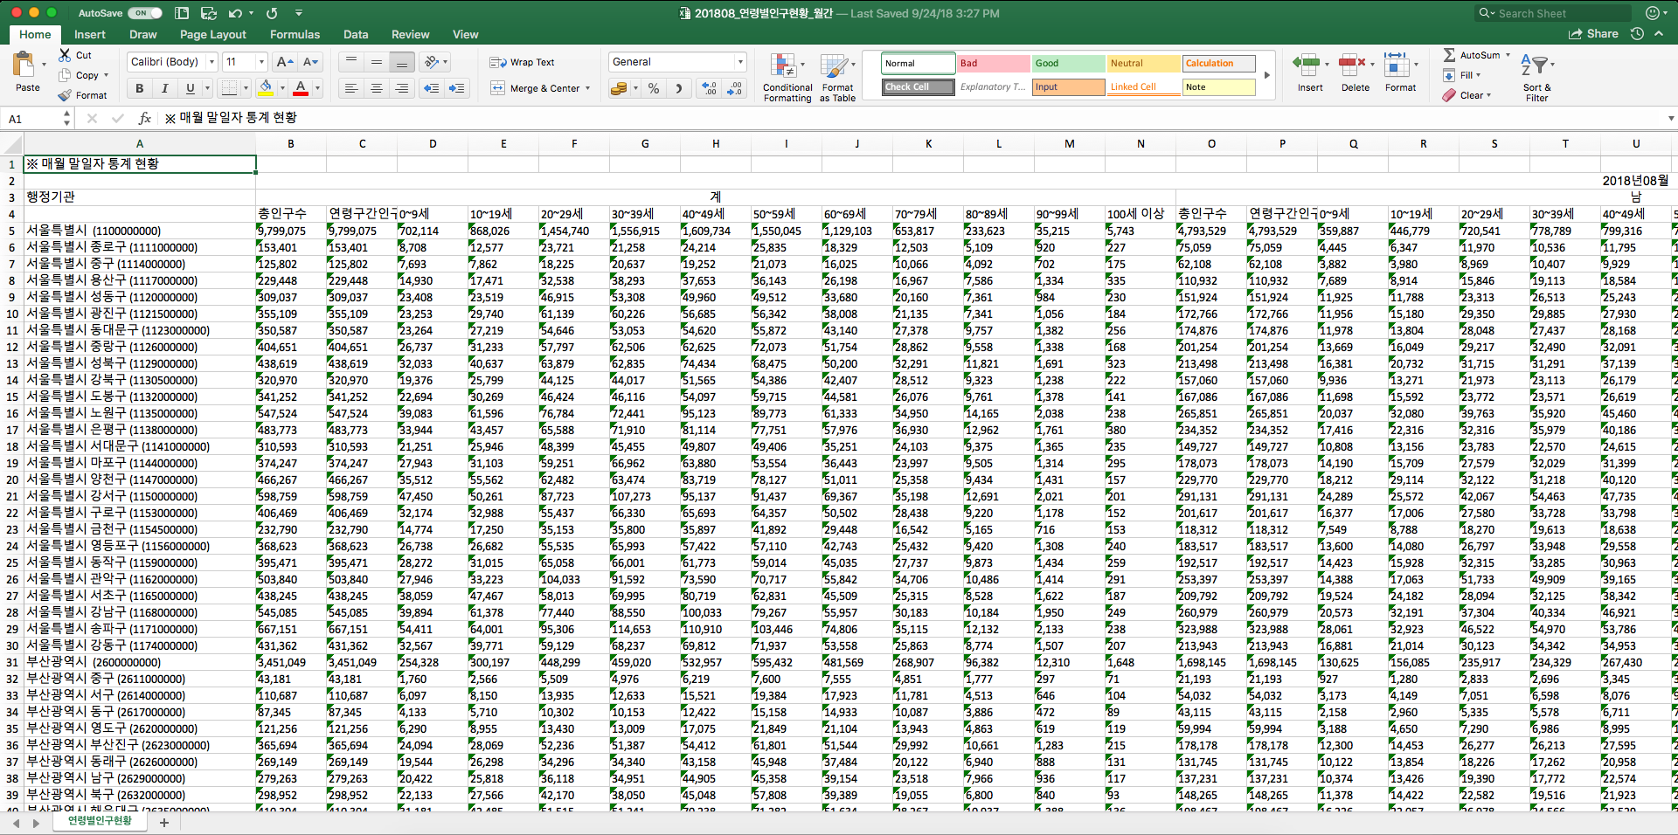Viewport: 1678px width, 835px height.
Task: Click the Search Sheet field
Action: pos(1552,13)
